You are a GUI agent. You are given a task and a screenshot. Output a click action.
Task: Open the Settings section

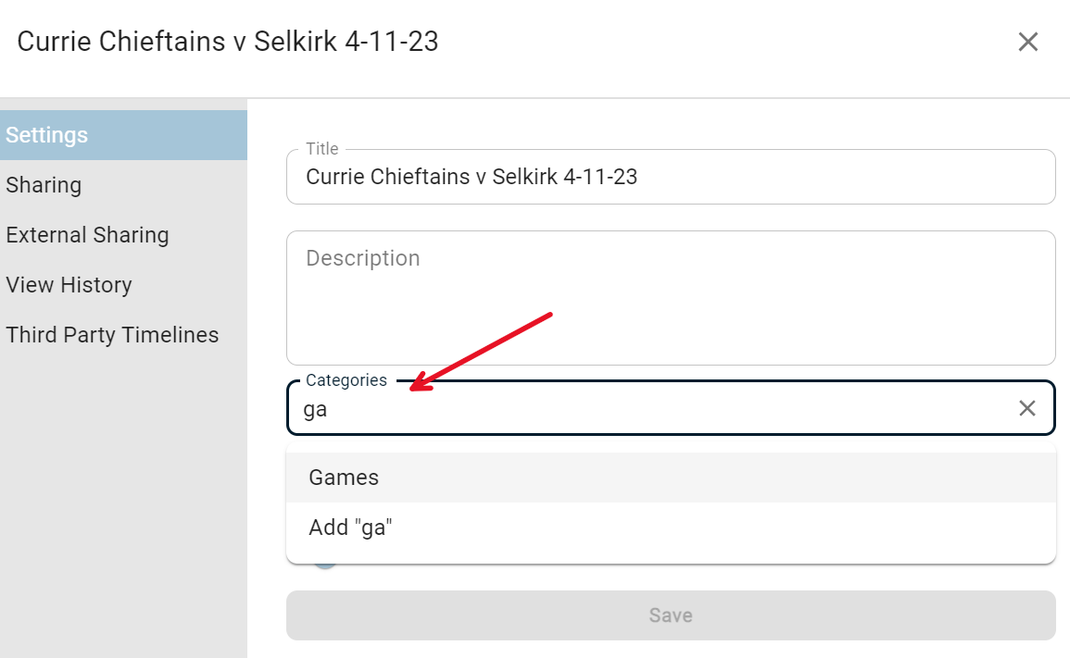(x=123, y=135)
